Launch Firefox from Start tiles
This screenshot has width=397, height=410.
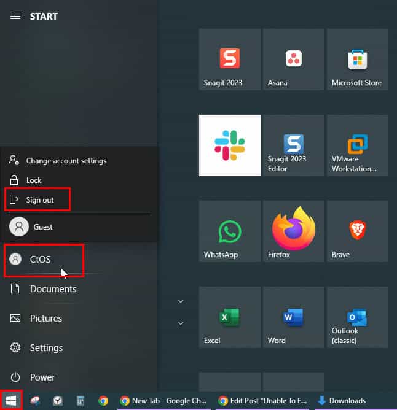click(294, 231)
